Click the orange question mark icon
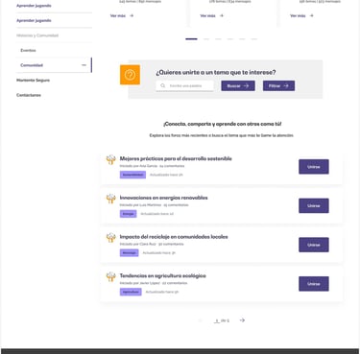 pos(130,75)
